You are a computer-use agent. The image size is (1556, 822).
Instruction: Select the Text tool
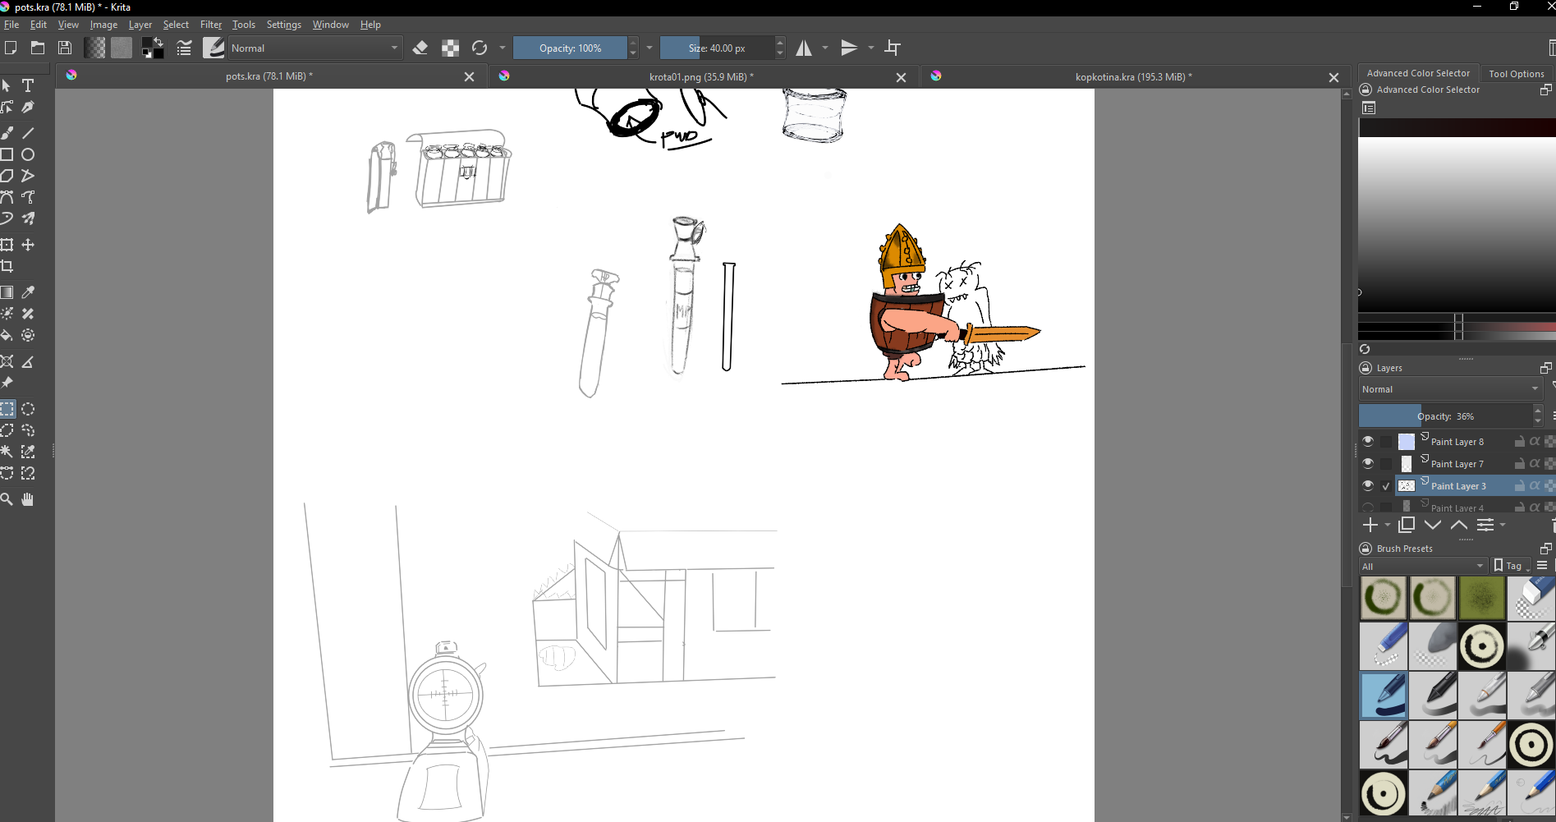(28, 85)
